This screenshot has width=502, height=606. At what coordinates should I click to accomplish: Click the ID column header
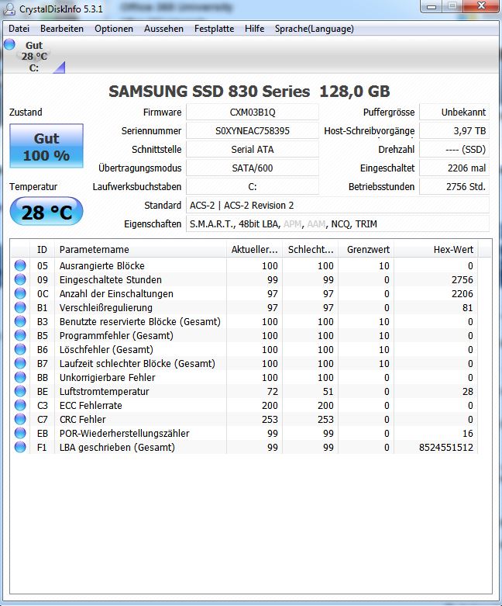[42, 249]
